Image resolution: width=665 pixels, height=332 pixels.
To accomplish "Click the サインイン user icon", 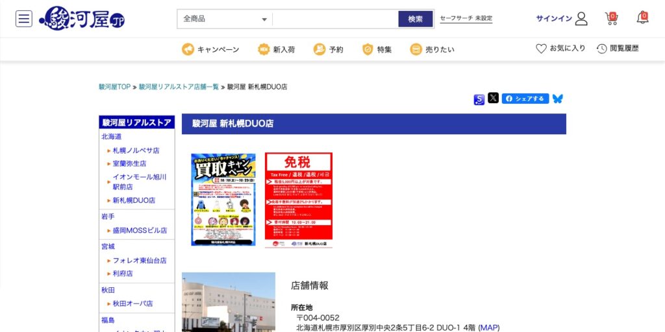I will 581,19.
